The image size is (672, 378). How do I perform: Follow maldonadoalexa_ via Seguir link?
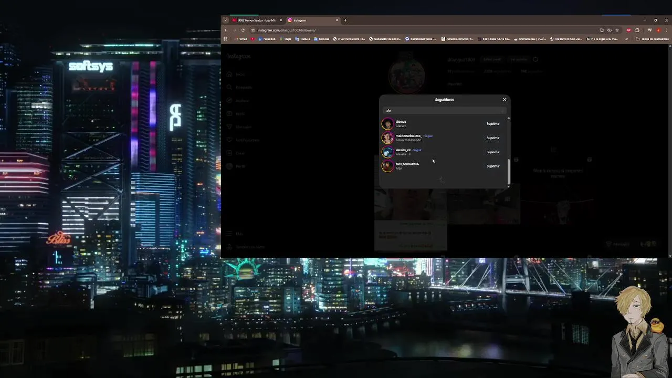(x=428, y=136)
